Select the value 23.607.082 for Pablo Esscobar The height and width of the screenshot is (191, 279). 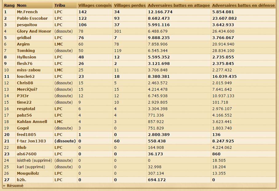[x=224, y=18]
